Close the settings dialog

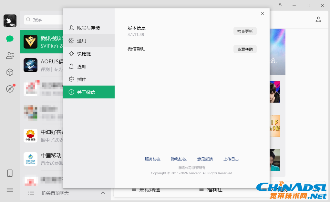click(263, 14)
